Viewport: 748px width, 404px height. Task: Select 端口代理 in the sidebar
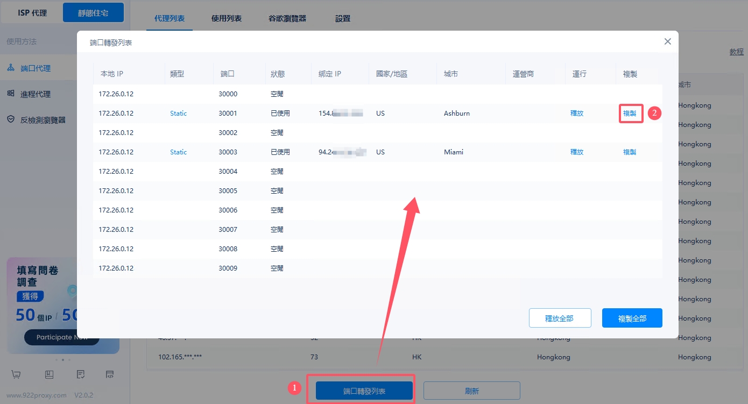[x=36, y=68]
